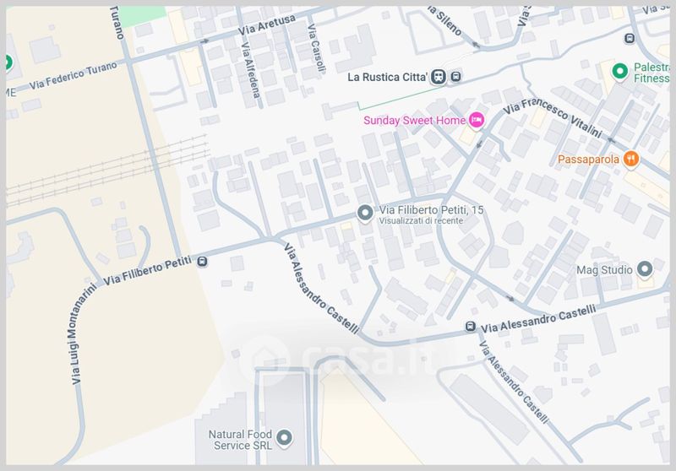The image size is (676, 471).
Task: Open the Via Filiberto Petiti, 15 address label
Action: click(431, 210)
